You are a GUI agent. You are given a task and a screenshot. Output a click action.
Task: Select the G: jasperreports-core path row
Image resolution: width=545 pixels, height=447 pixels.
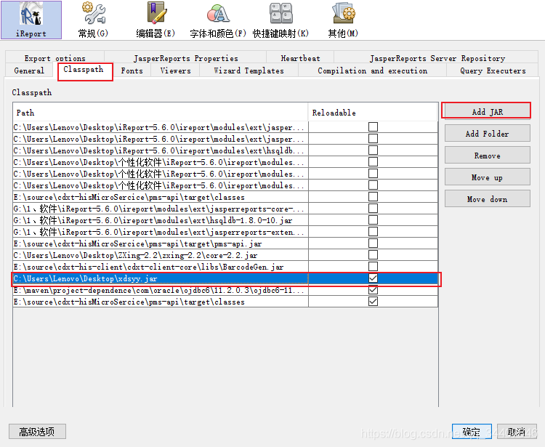[x=161, y=209]
